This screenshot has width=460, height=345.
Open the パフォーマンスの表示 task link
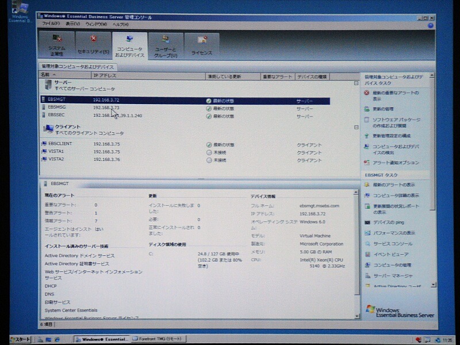[x=394, y=233]
